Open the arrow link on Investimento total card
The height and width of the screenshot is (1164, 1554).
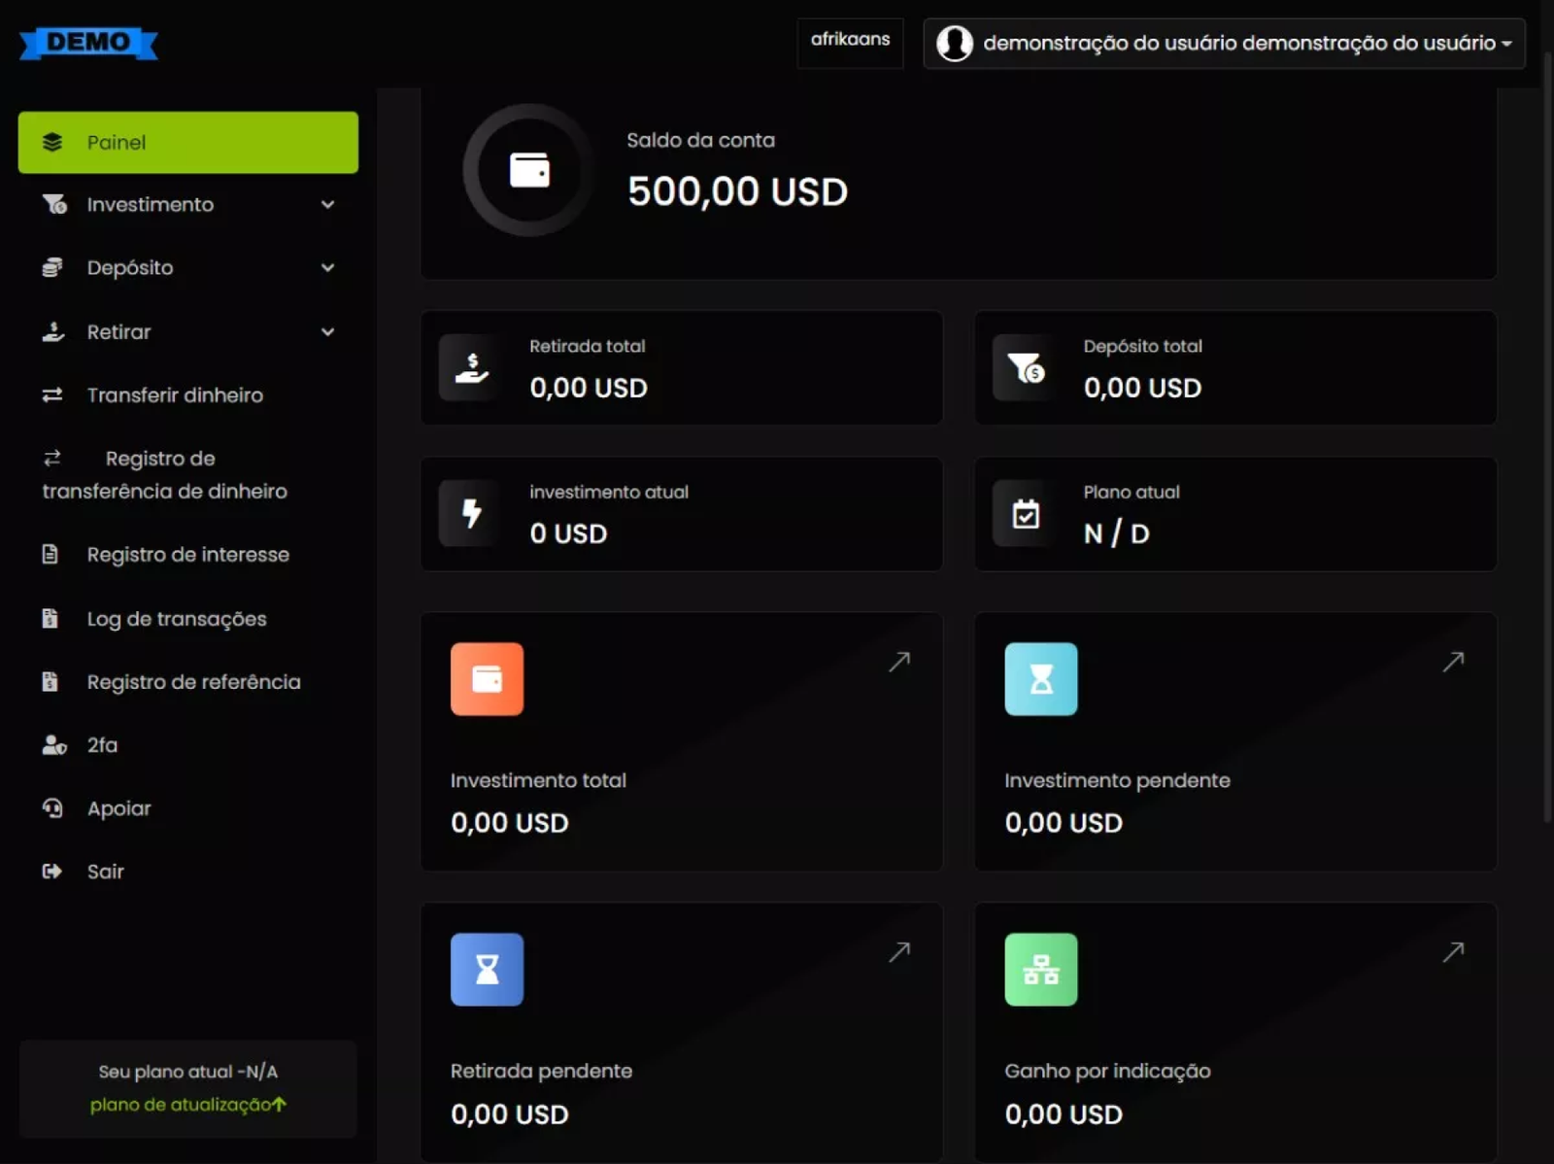pos(899,662)
